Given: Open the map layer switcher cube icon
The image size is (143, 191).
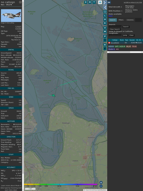Looking at the screenshot, I should tap(100, 2).
